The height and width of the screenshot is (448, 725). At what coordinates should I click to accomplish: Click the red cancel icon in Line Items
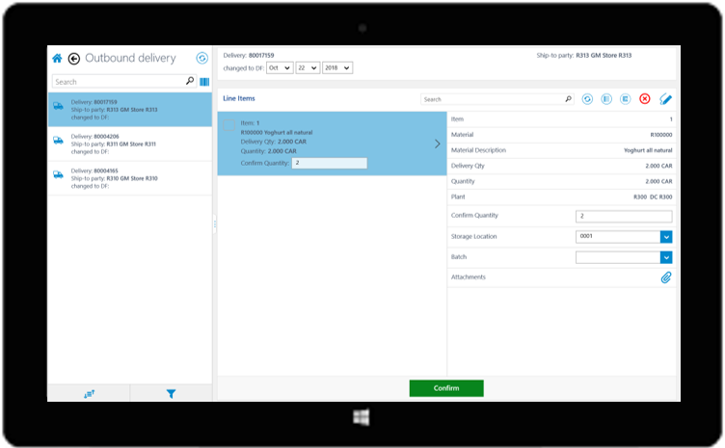(644, 99)
